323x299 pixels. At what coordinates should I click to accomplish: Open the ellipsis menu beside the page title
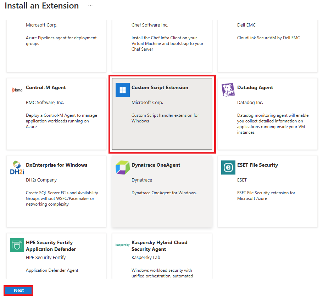pos(90,6)
